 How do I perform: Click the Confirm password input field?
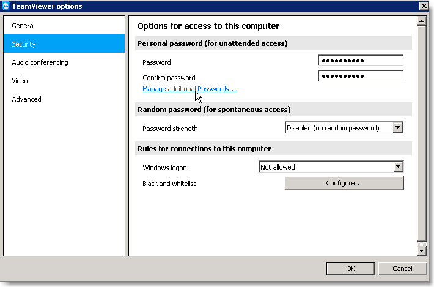coord(361,76)
